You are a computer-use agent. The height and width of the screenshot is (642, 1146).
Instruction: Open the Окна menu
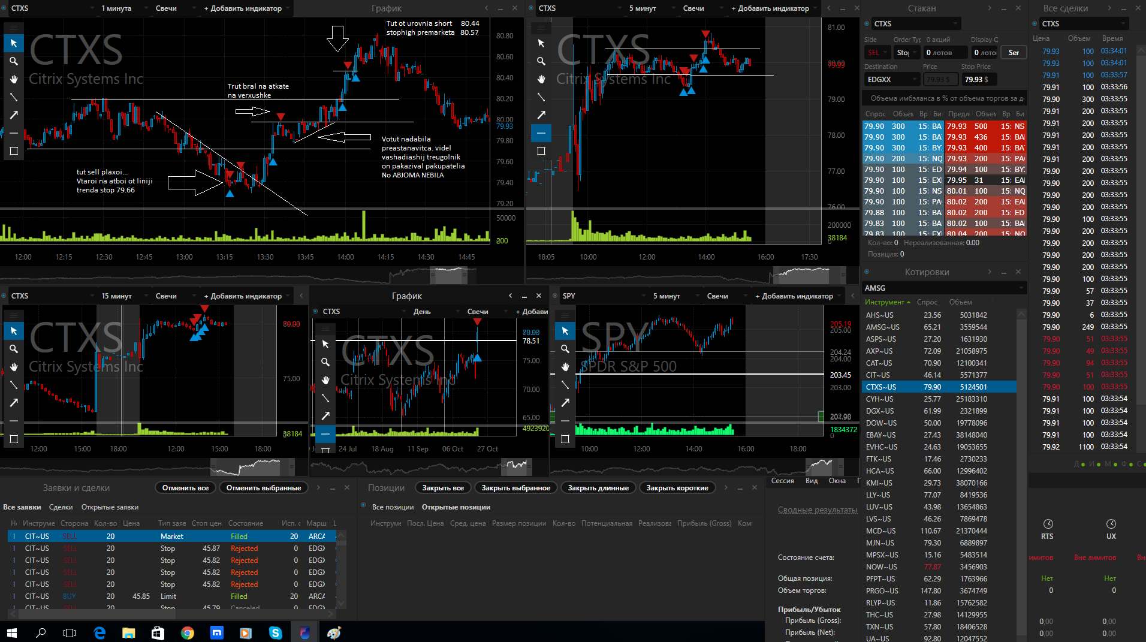837,481
